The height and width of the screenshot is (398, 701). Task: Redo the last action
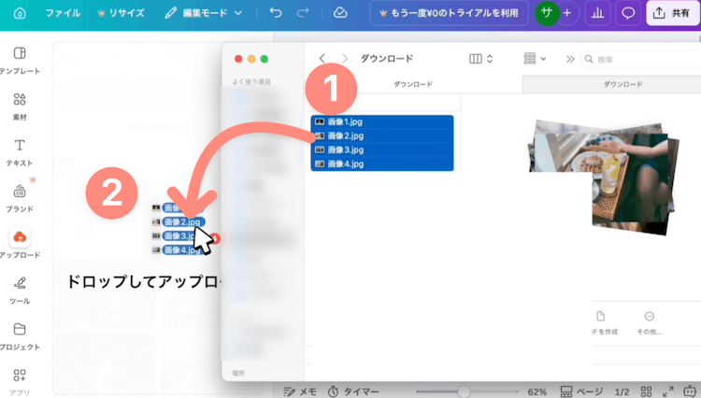[303, 13]
